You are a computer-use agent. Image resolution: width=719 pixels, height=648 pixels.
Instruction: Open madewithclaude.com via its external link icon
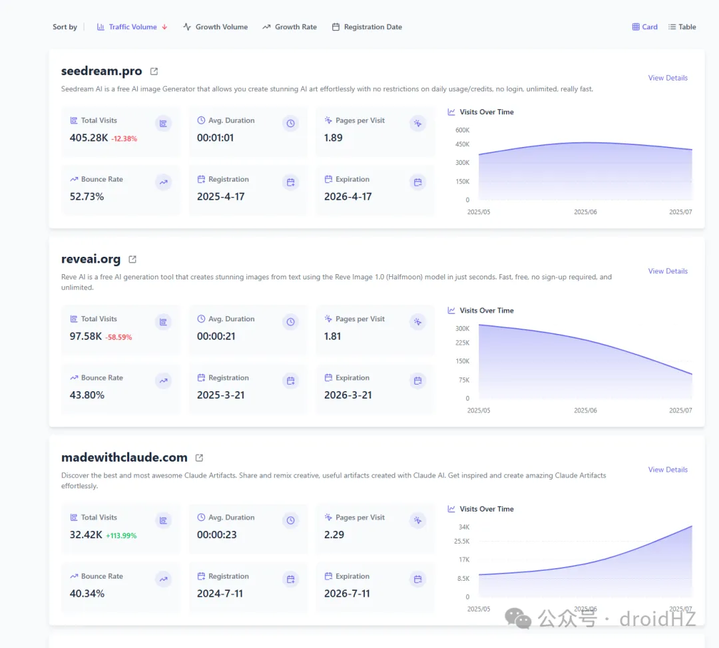tap(198, 457)
